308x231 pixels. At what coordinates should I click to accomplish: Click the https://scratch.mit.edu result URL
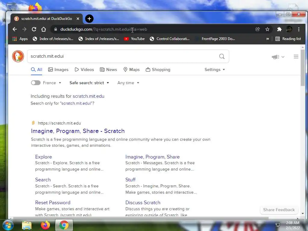pos(59,123)
